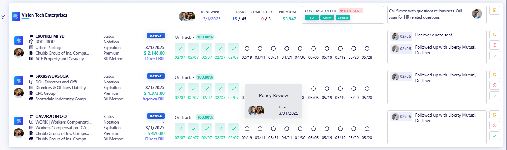Collapse the Vision Tech Enterprises account panel
This screenshot has width=507, height=150.
coord(3,17)
